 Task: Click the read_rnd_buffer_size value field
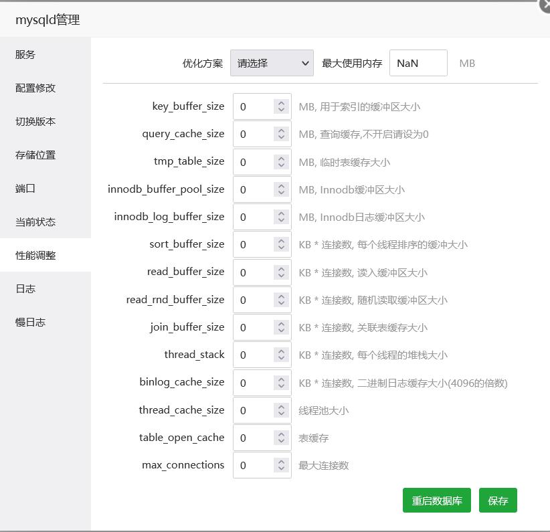pyautogui.click(x=262, y=300)
